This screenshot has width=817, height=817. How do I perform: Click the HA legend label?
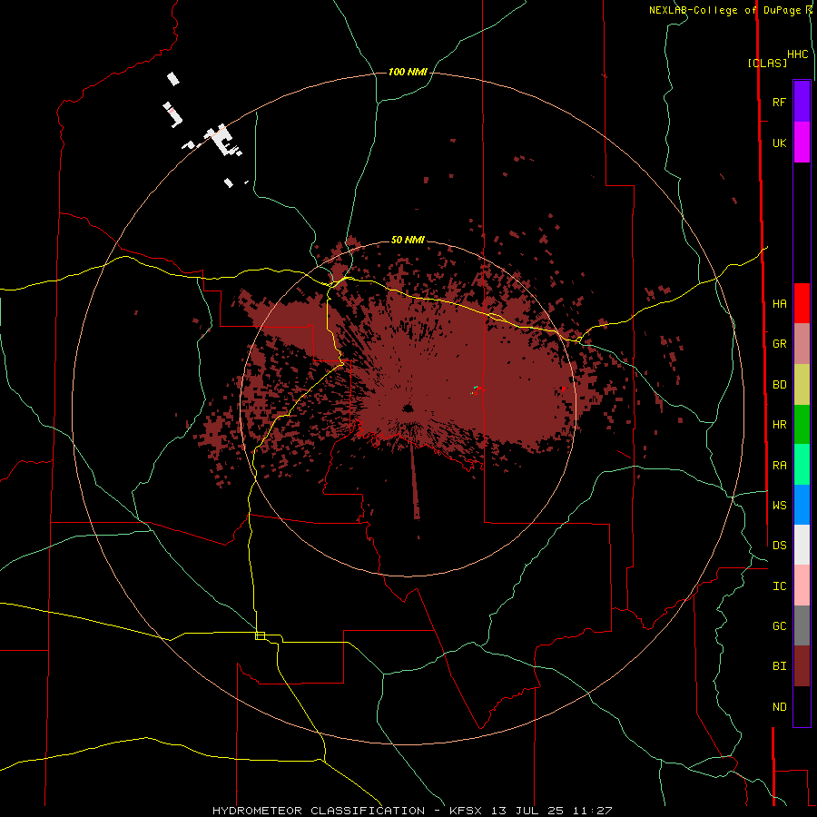[779, 304]
